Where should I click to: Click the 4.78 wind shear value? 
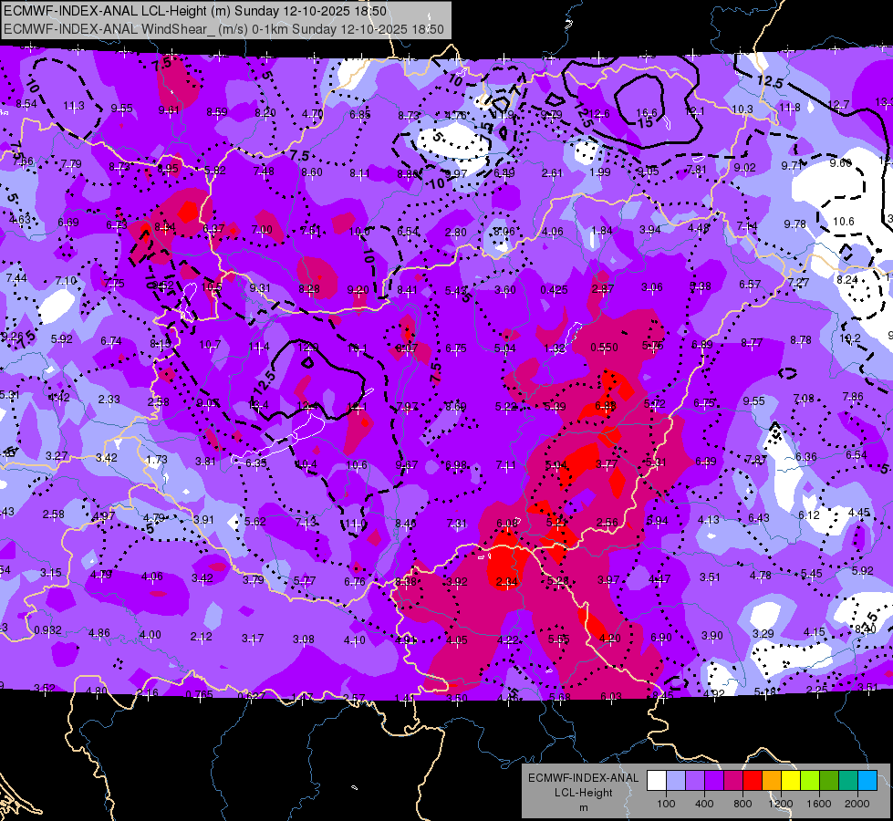pyautogui.click(x=761, y=576)
